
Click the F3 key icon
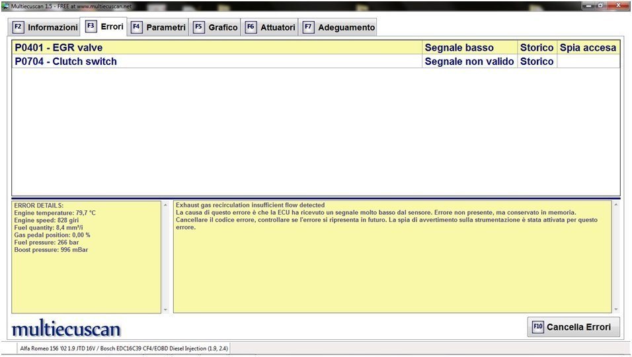pyautogui.click(x=91, y=26)
